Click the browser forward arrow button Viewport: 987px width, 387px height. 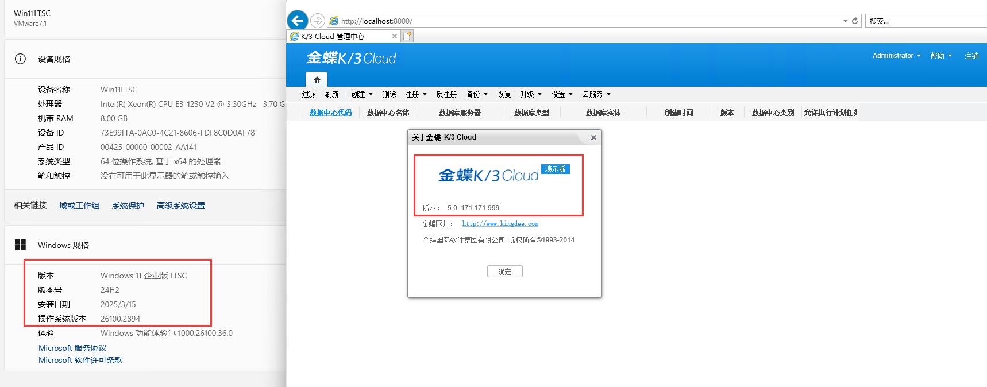(317, 21)
